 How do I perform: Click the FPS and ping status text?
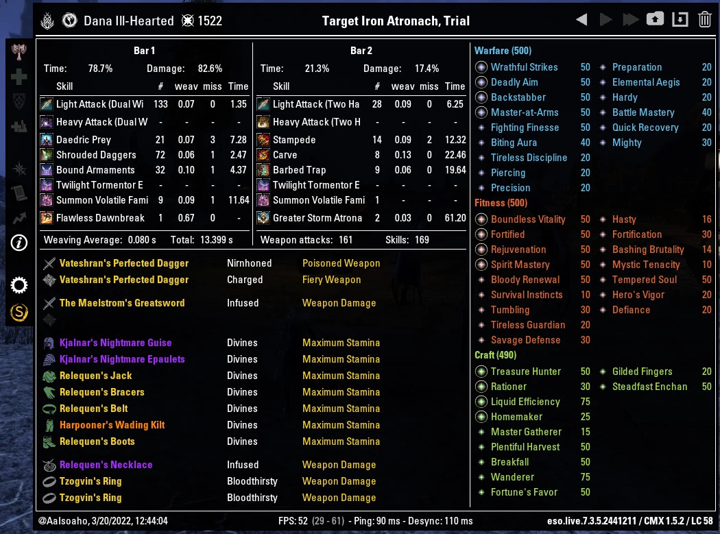[x=375, y=521]
